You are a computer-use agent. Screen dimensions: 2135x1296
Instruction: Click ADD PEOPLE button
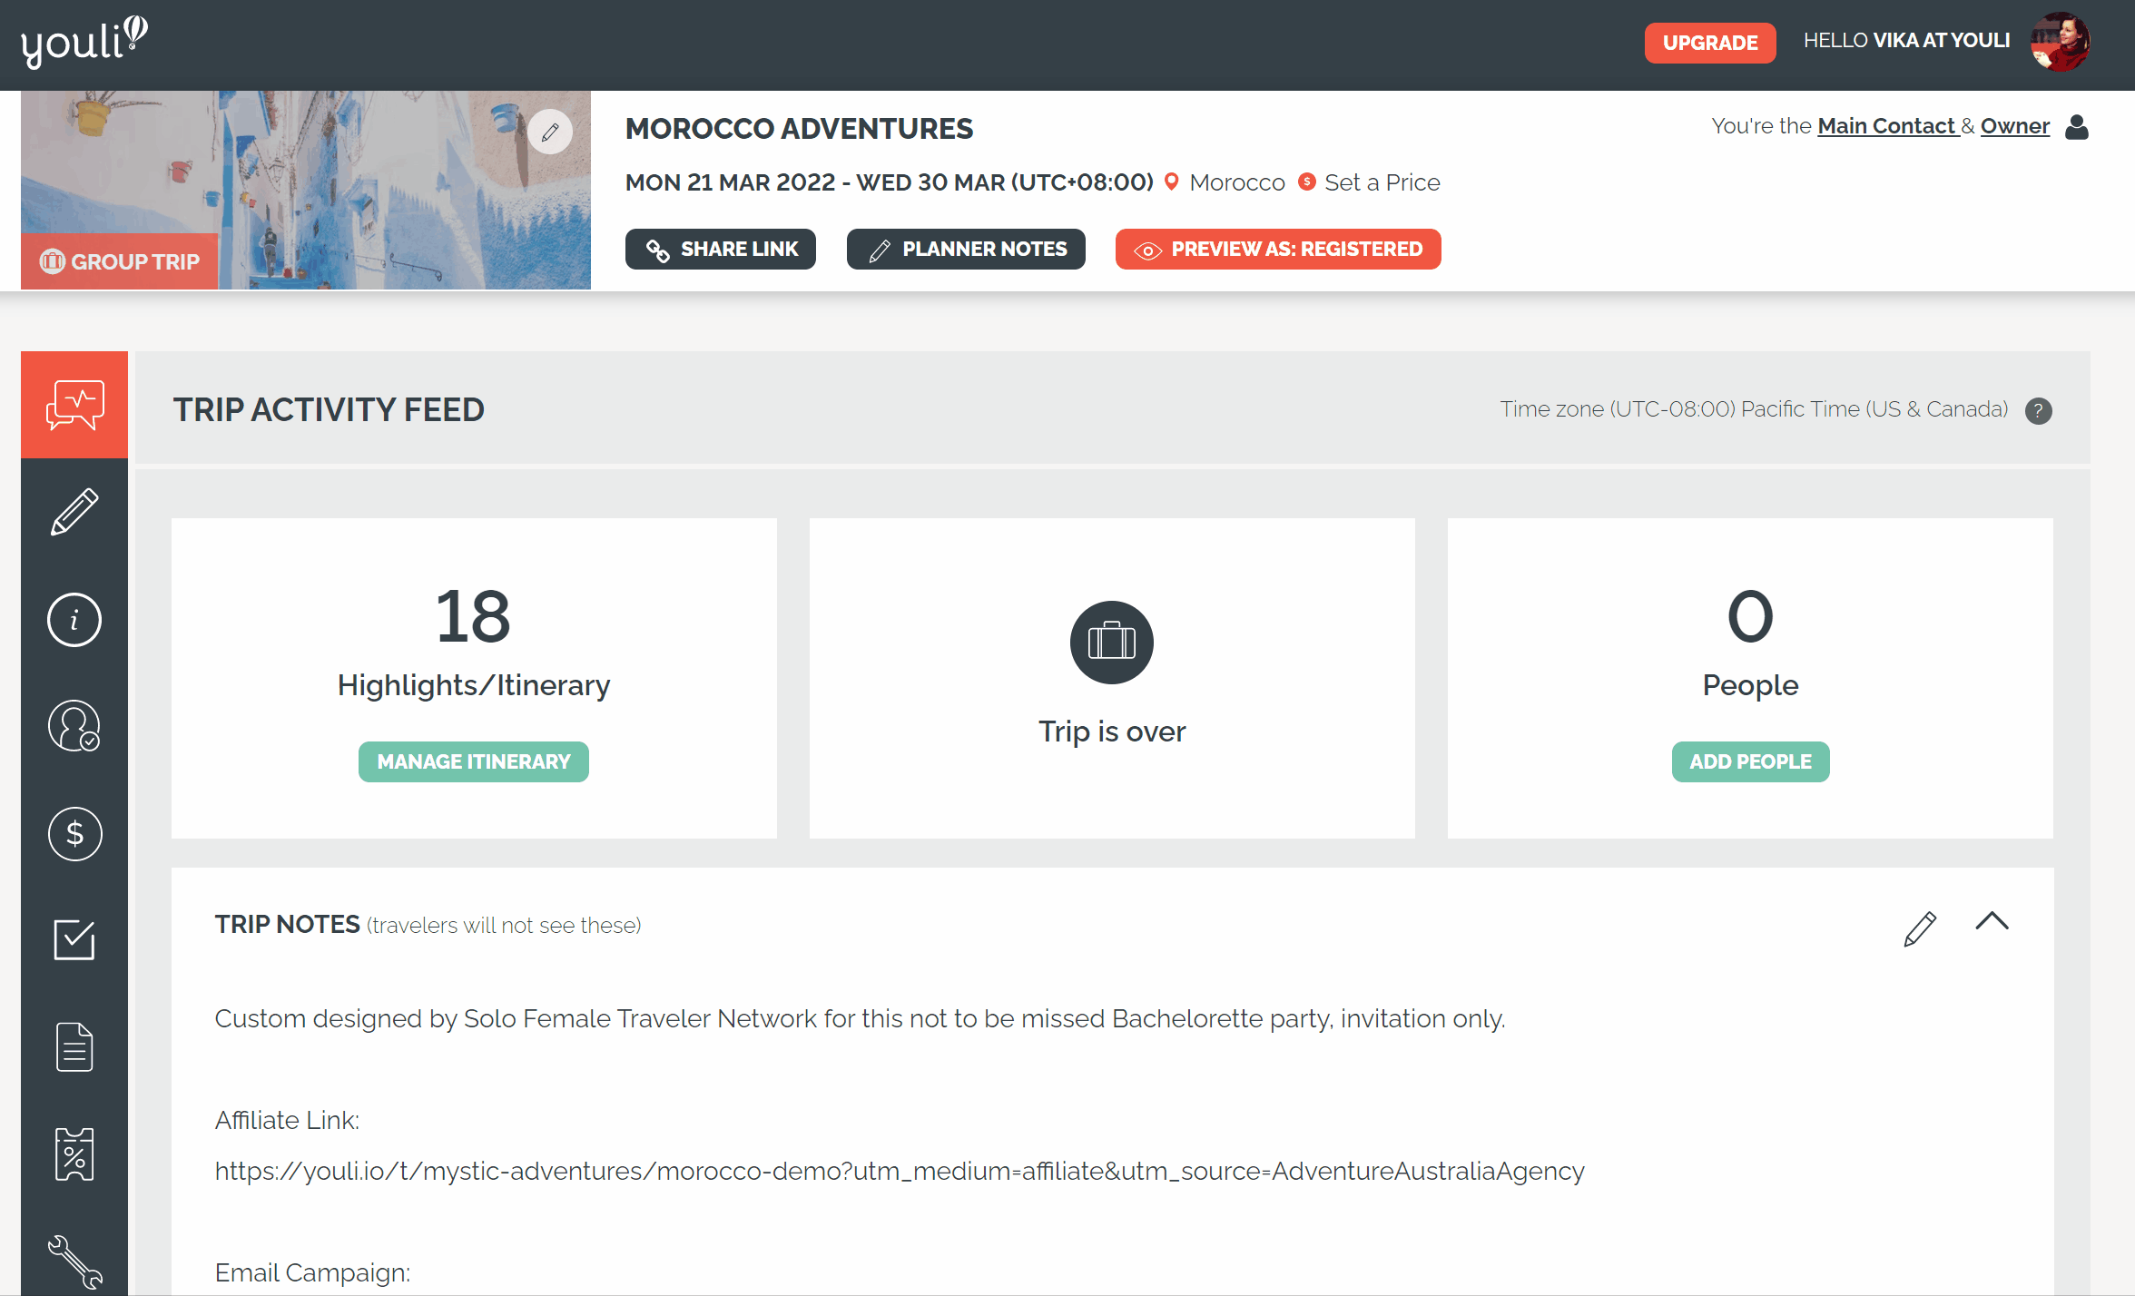pyautogui.click(x=1749, y=761)
